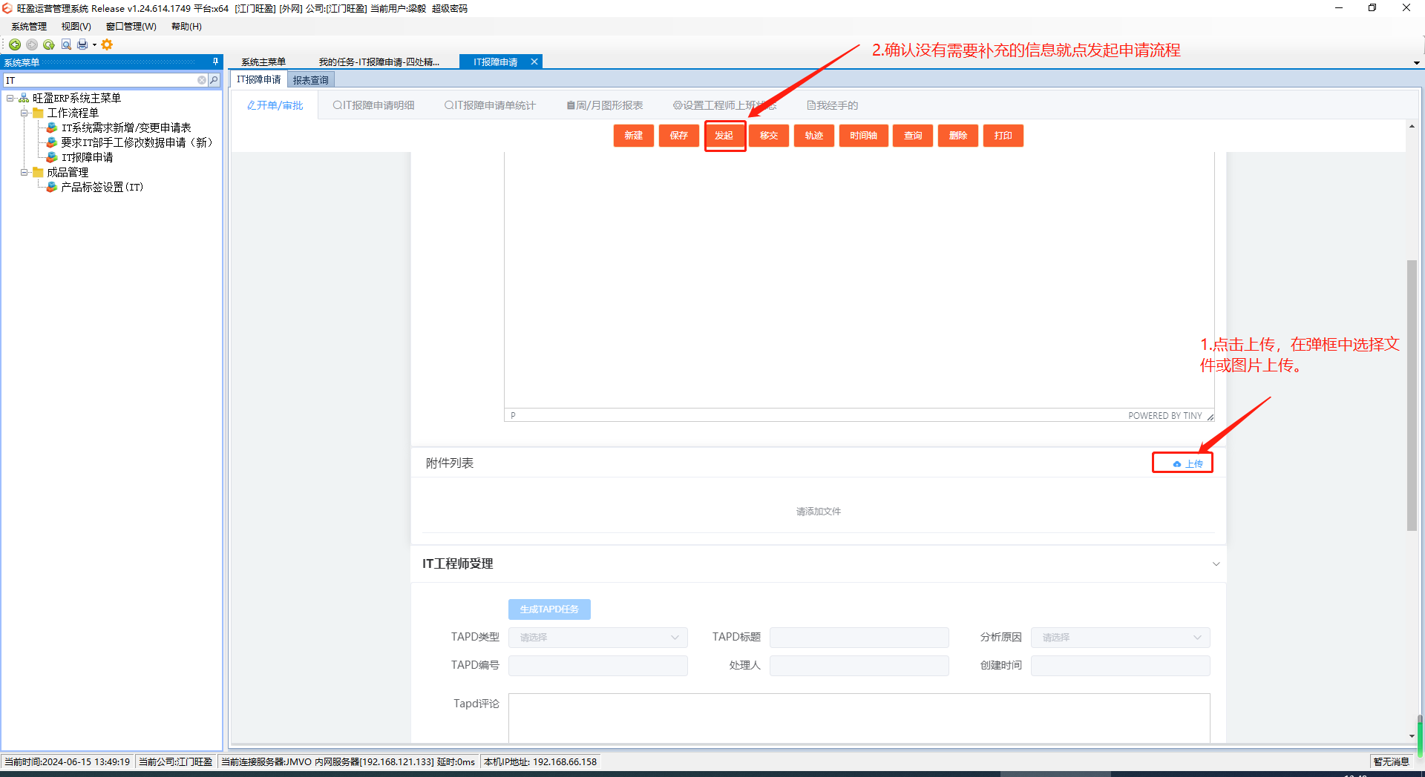Image resolution: width=1425 pixels, height=777 pixels.
Task: Click the 移交 button
Action: tap(769, 136)
